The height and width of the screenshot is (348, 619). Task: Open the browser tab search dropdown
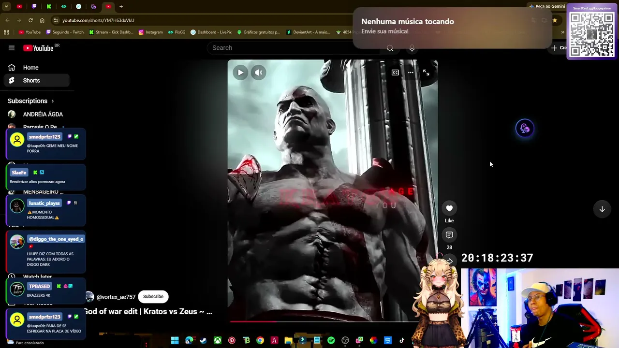coord(6,6)
